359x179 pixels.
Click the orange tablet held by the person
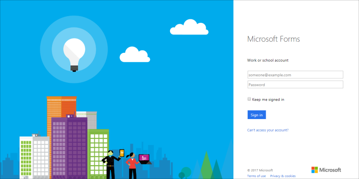point(121,153)
